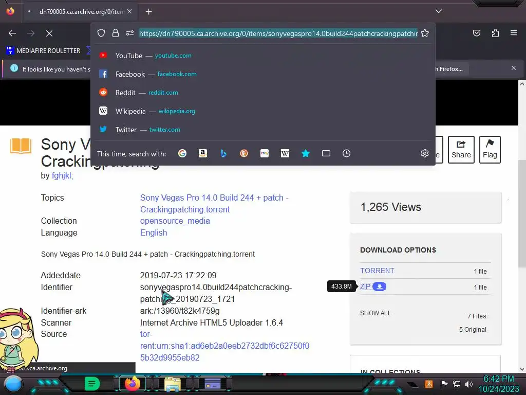Click the browser back arrow
This screenshot has width=526, height=395.
(12, 33)
